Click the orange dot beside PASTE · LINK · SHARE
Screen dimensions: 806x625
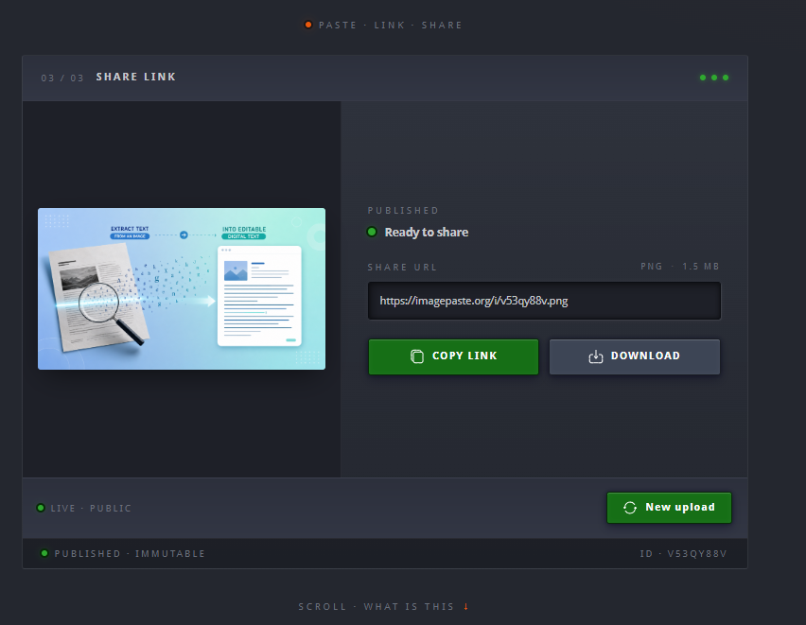coord(307,25)
